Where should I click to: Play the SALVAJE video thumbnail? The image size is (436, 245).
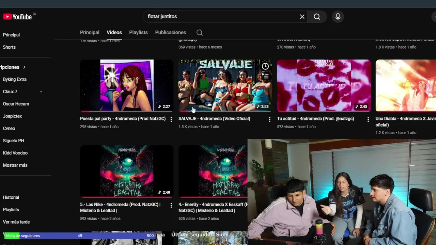[225, 86]
